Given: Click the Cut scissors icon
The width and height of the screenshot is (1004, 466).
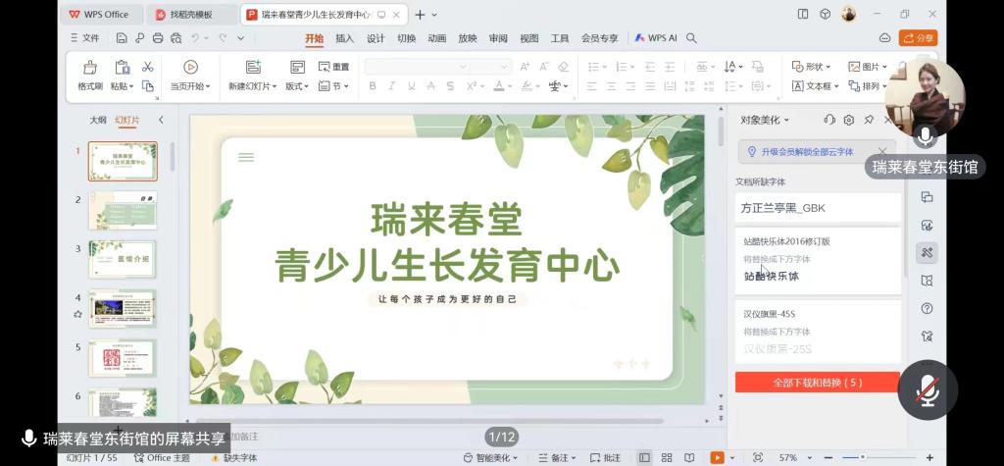Looking at the screenshot, I should click(x=147, y=67).
